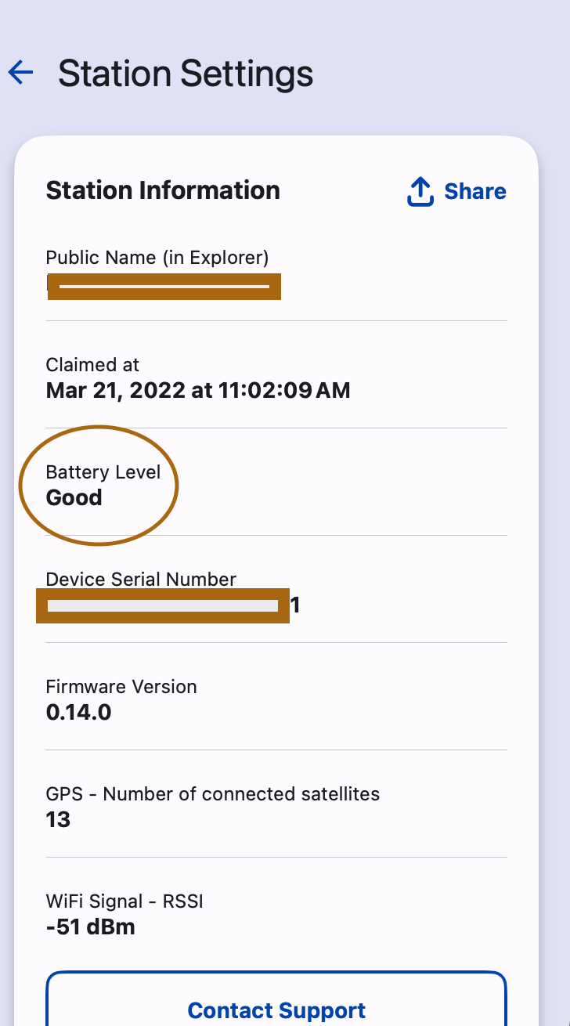Click the Station Settings page title
The width and height of the screenshot is (570, 1026).
click(x=186, y=74)
